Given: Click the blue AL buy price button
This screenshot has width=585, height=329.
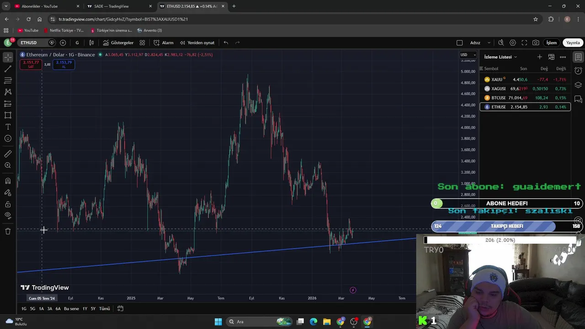Looking at the screenshot, I should [x=64, y=64].
